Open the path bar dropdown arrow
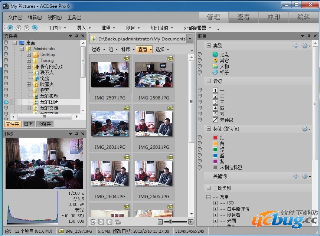The height and width of the screenshot is (236, 320). (190, 39)
